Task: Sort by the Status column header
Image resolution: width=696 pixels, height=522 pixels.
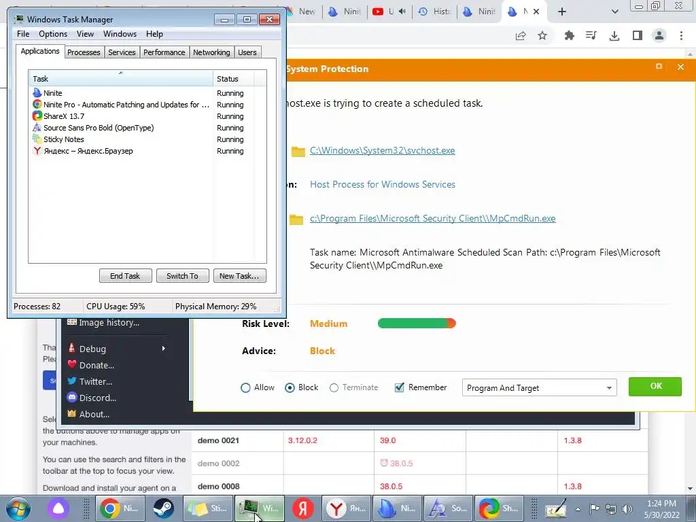Action: coord(234,79)
